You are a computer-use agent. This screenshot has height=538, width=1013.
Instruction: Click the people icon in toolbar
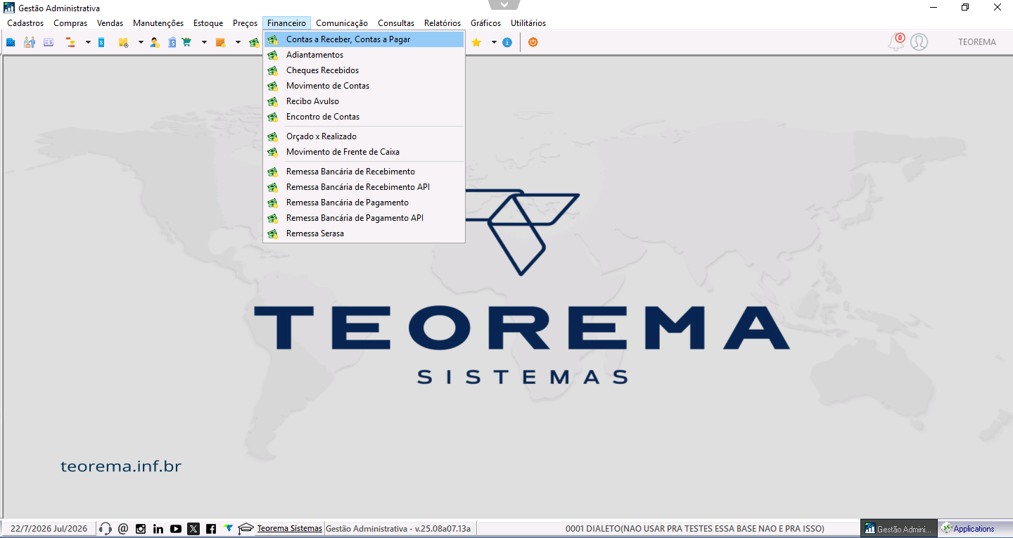pos(30,42)
